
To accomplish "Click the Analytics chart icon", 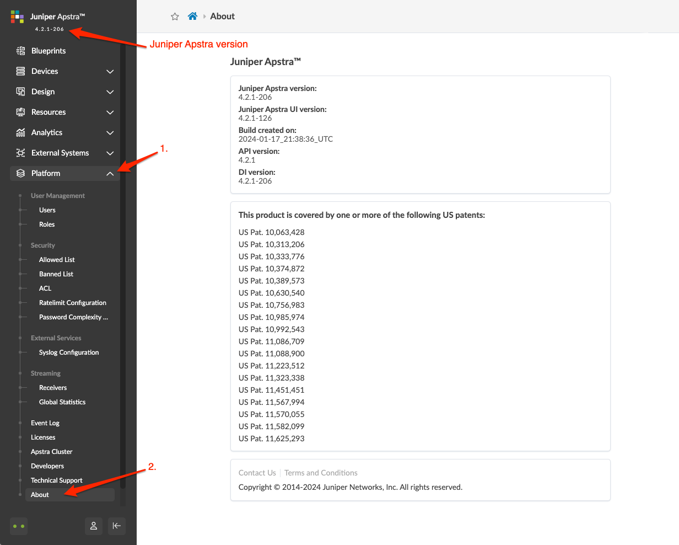I will click(21, 132).
